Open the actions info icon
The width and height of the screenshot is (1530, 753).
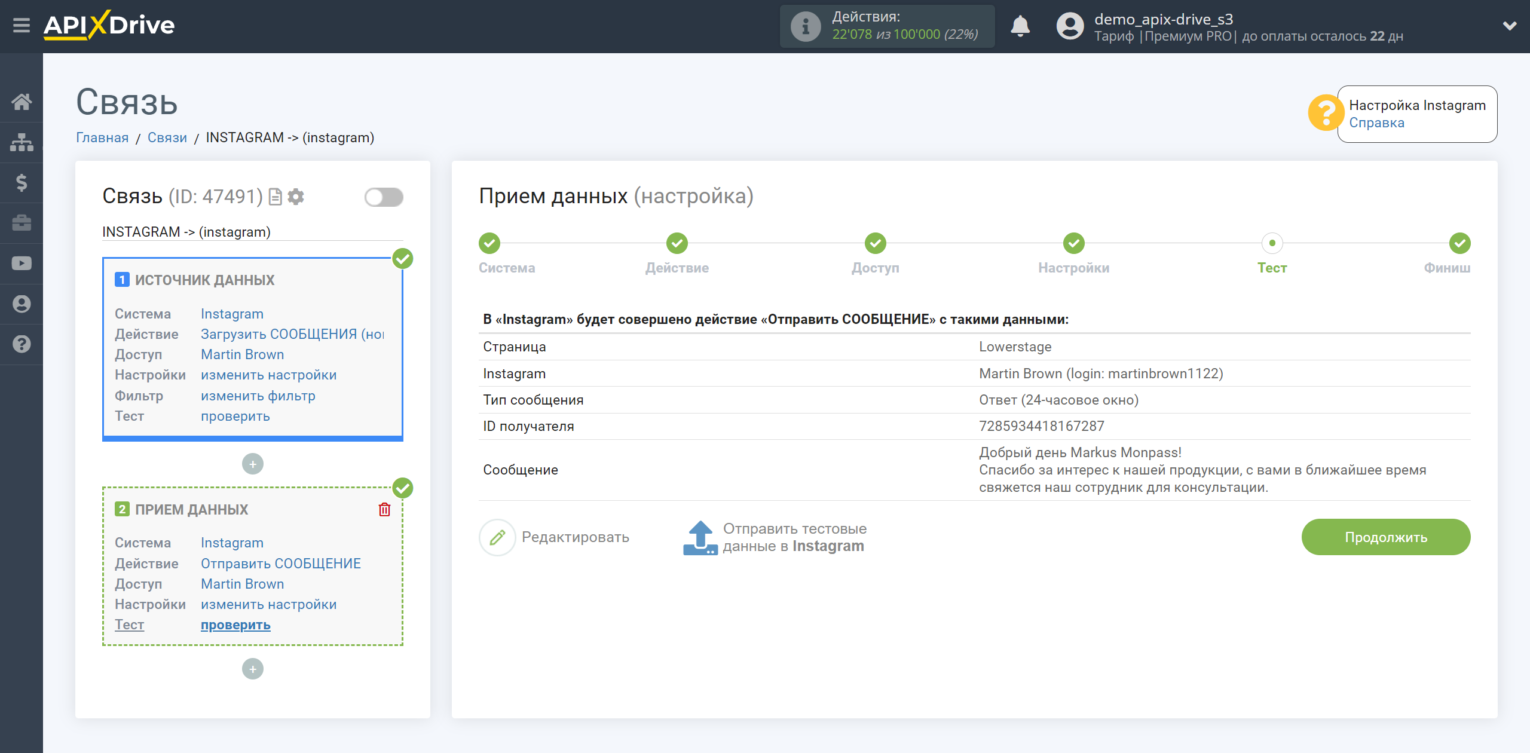point(805,26)
